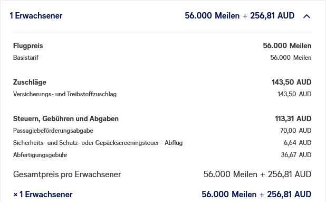Click the 36,67 AUD amount
The image size is (326, 202).
point(296,155)
